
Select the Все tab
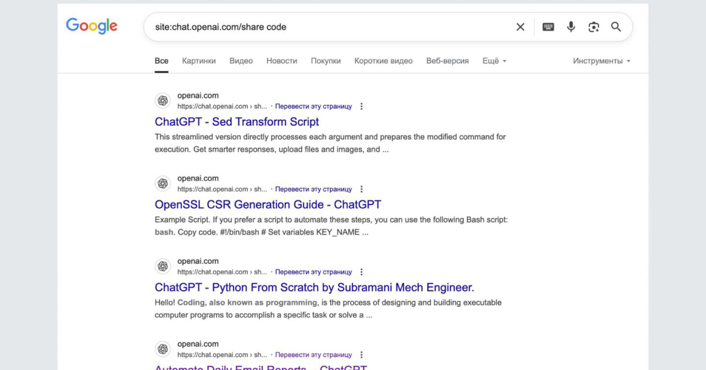162,60
